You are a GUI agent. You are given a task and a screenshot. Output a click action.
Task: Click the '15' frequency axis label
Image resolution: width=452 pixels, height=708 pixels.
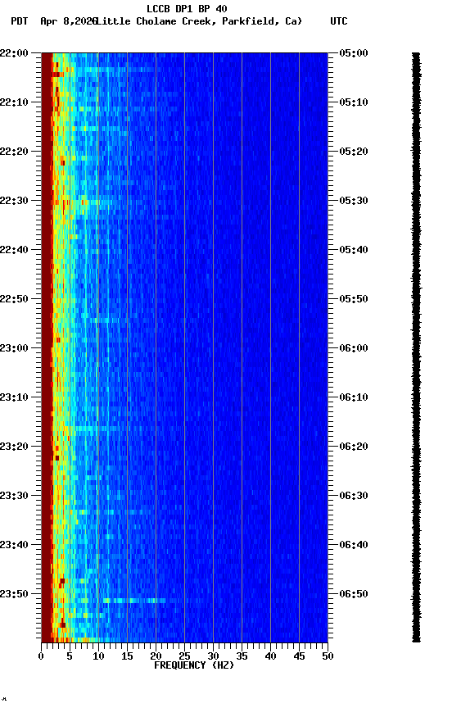click(127, 656)
